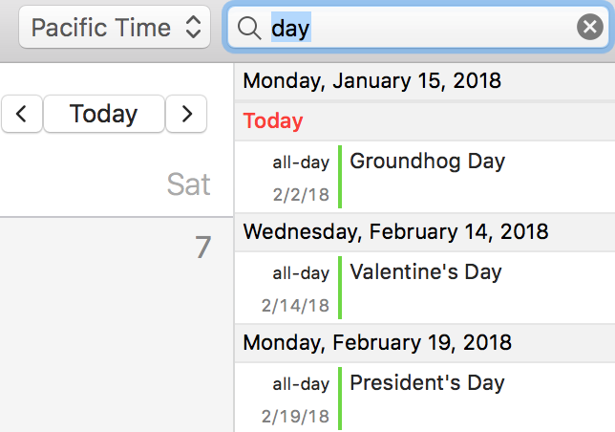
Task: Click the magnifying glass search icon
Action: (249, 29)
